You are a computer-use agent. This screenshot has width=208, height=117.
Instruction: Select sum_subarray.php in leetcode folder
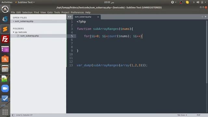tap(38, 36)
